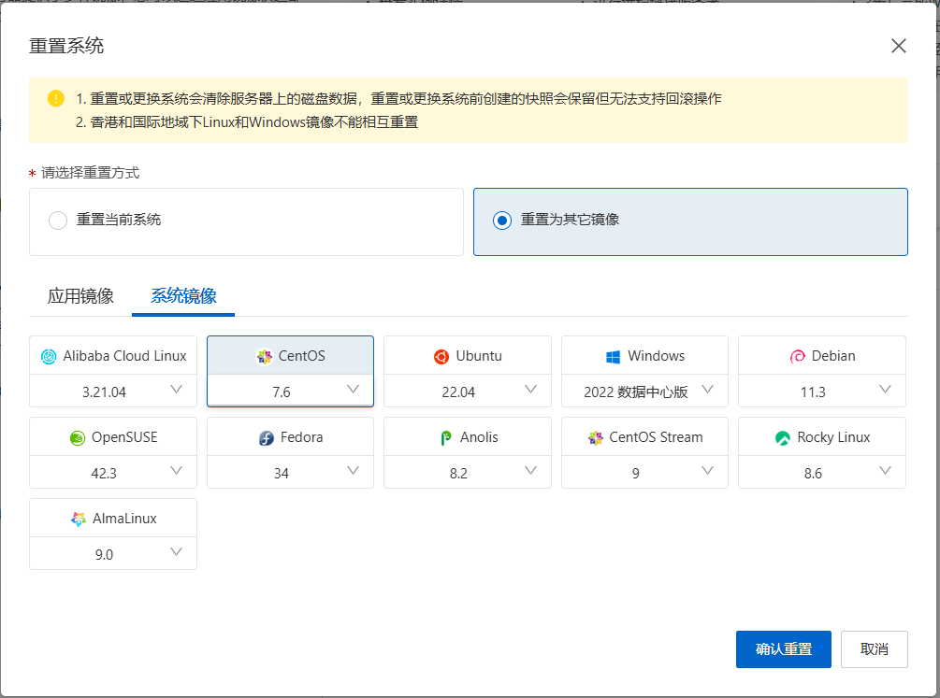Click the OpenSUSE logo icon

[x=78, y=438]
